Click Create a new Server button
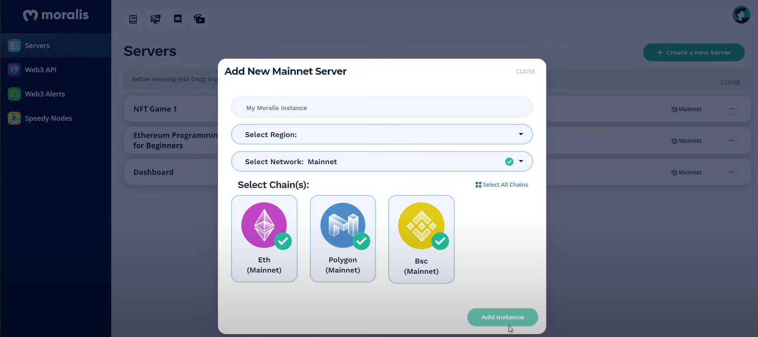 694,53
